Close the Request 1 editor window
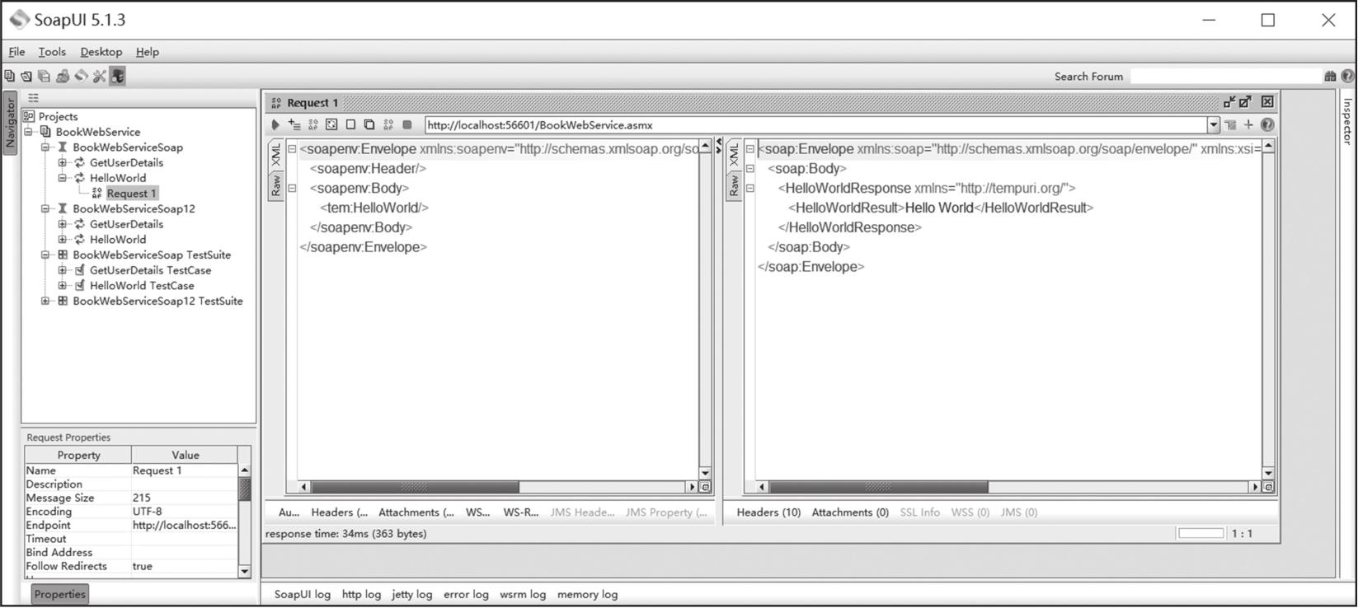1358x608 pixels. point(1267,102)
